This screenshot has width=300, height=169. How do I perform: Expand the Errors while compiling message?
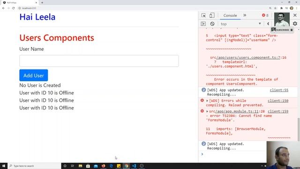[x=207, y=100]
